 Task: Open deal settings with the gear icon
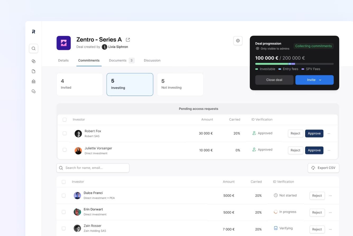(238, 41)
